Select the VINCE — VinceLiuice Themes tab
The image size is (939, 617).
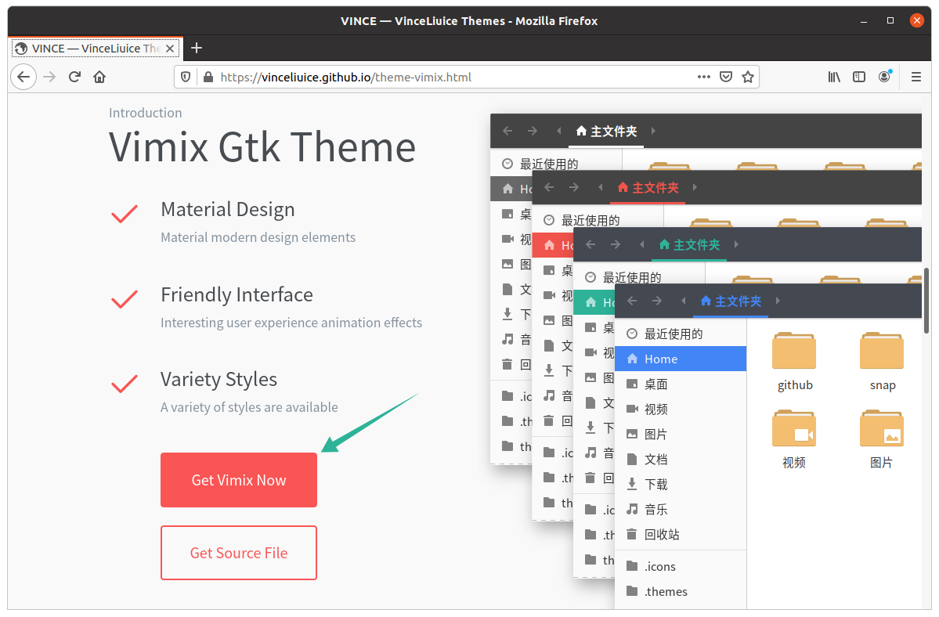click(x=96, y=48)
